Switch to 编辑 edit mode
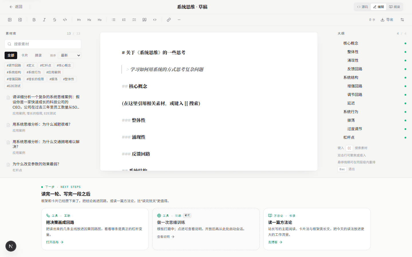412x257 pixels. (x=379, y=7)
